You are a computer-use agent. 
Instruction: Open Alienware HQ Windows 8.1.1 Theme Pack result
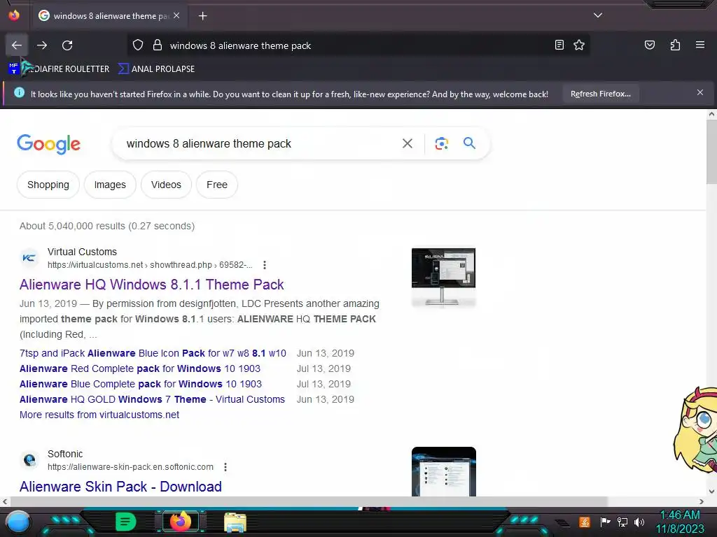tap(151, 285)
